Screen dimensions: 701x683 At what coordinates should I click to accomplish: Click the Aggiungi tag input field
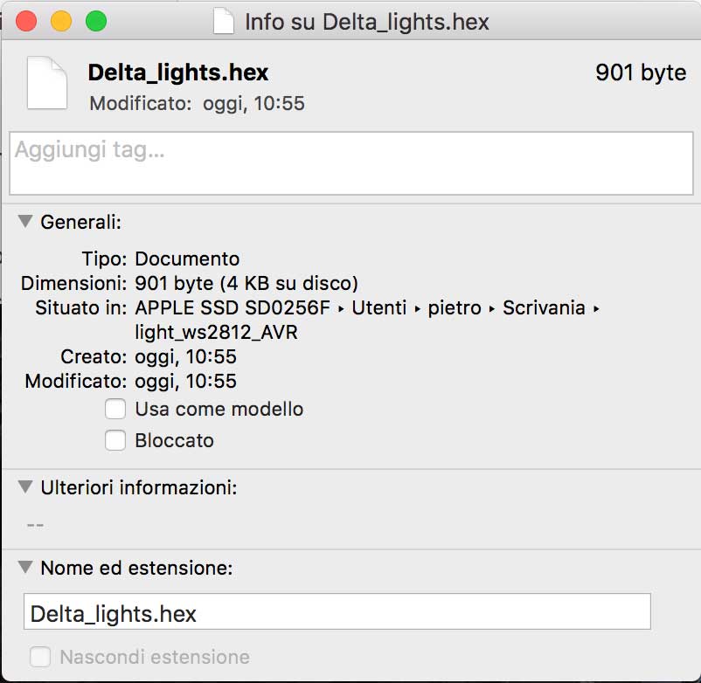point(351,163)
